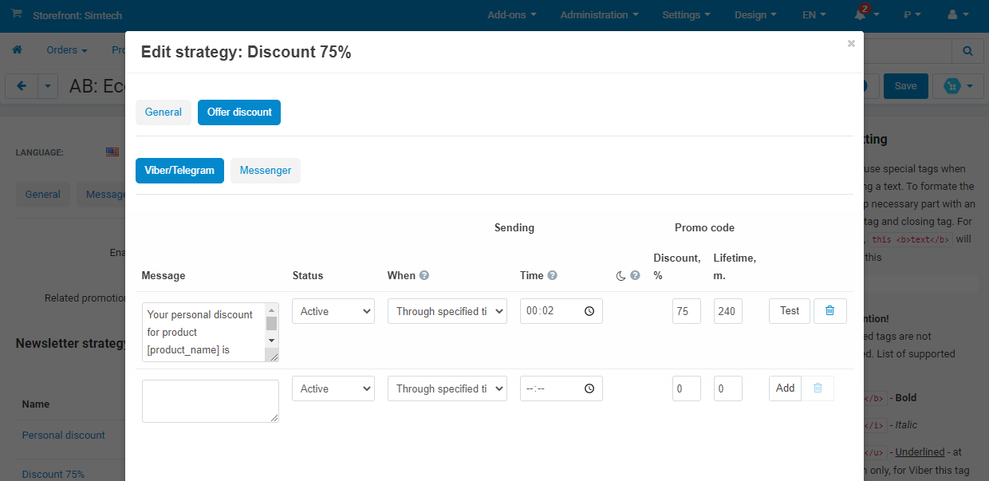989x481 pixels.
Task: Click the help icon beside the moon symbol
Action: [635, 275]
